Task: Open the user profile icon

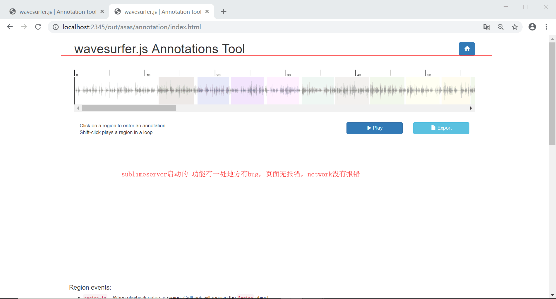Action: [532, 27]
